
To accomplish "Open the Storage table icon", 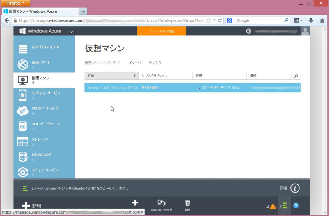I will point(23,141).
